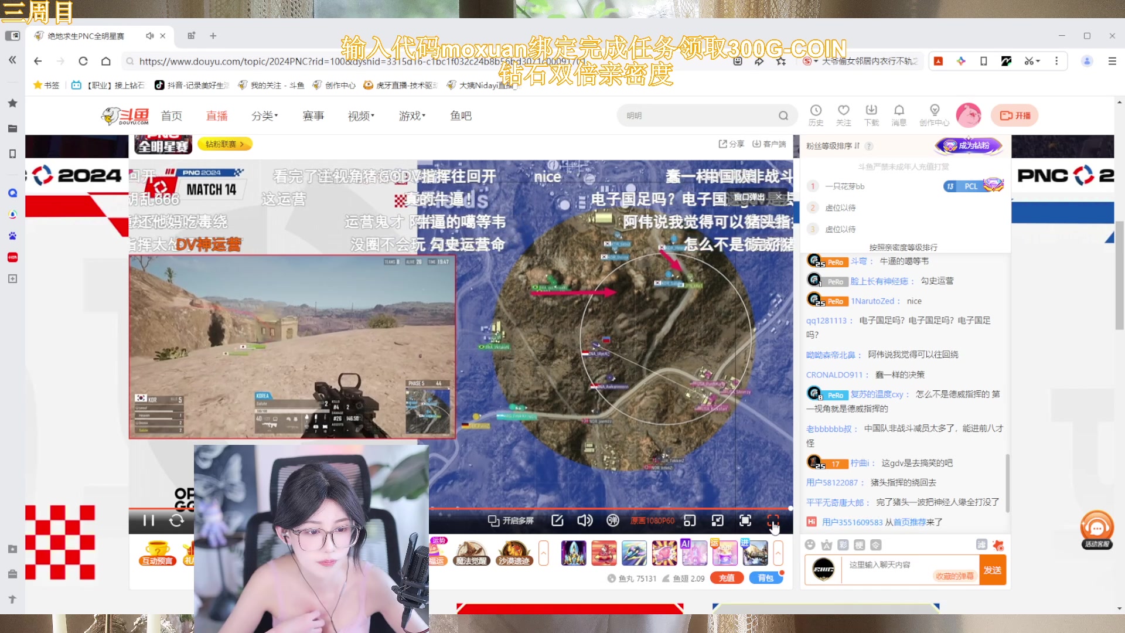The width and height of the screenshot is (1125, 633).
Task: Send chat with the 发送 button
Action: pyautogui.click(x=993, y=570)
